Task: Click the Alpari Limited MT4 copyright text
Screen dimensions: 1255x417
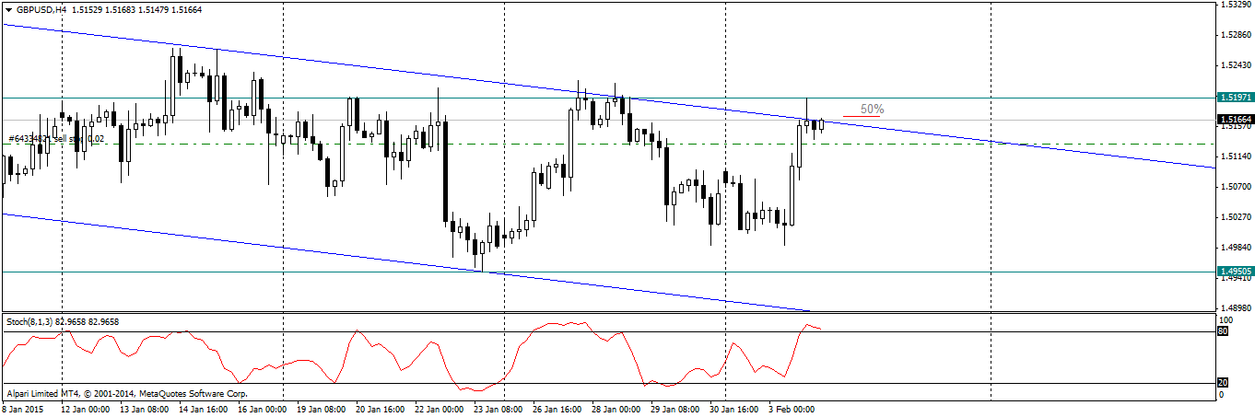Action: click(126, 393)
